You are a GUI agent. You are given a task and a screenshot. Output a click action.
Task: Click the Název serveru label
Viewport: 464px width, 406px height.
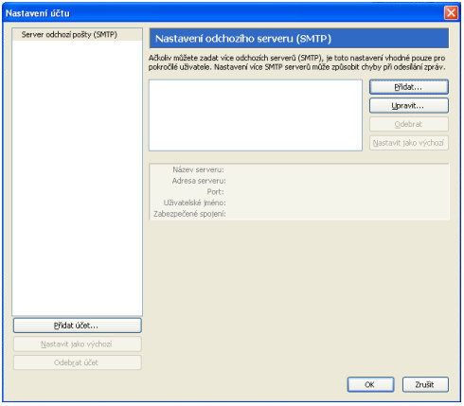tap(198, 169)
